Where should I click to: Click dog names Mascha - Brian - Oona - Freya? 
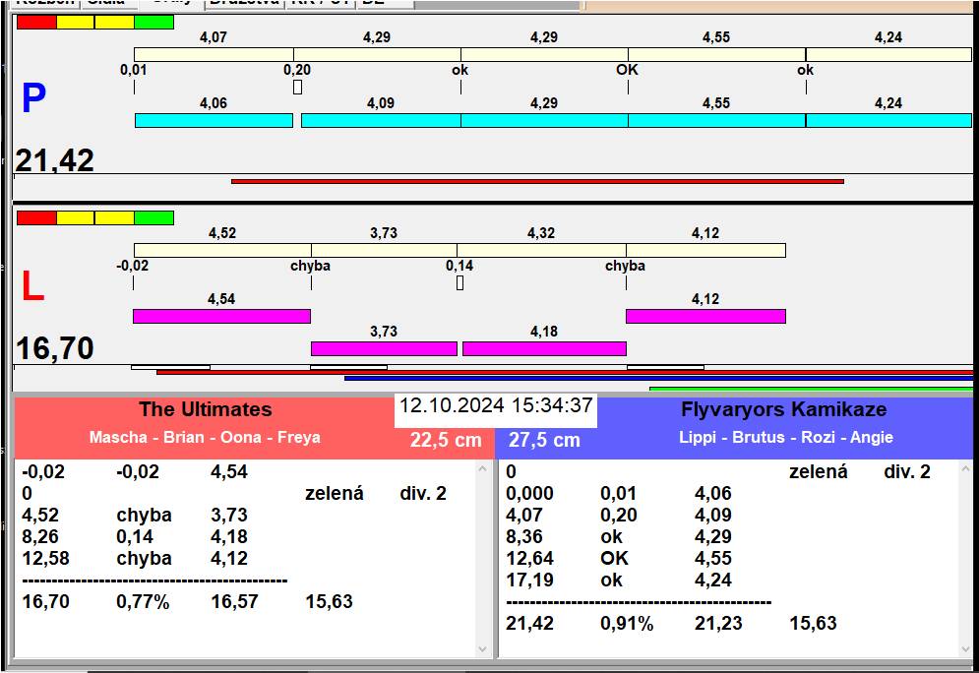coord(205,437)
